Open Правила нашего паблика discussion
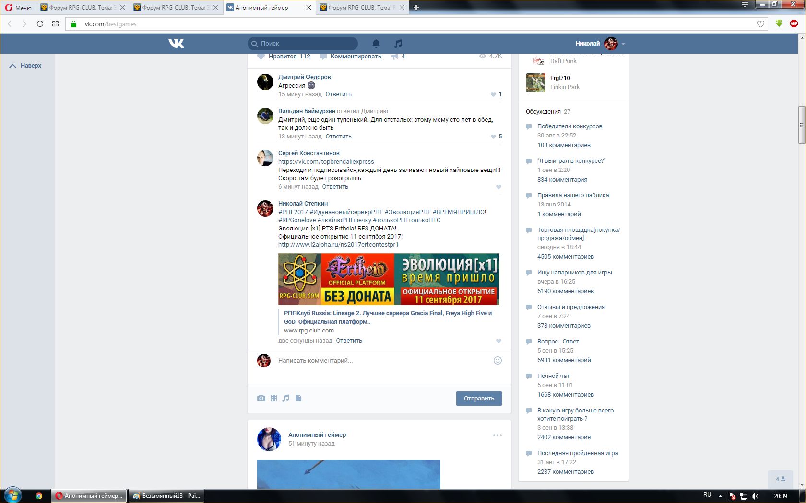Screen dimensions: 806x503 click(573, 195)
